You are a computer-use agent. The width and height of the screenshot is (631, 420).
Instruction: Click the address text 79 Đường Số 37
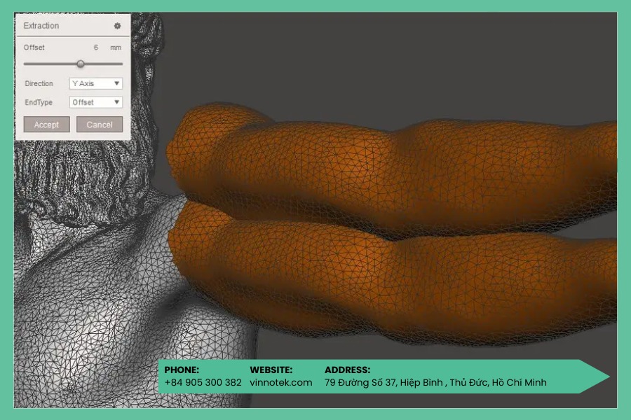coord(360,383)
